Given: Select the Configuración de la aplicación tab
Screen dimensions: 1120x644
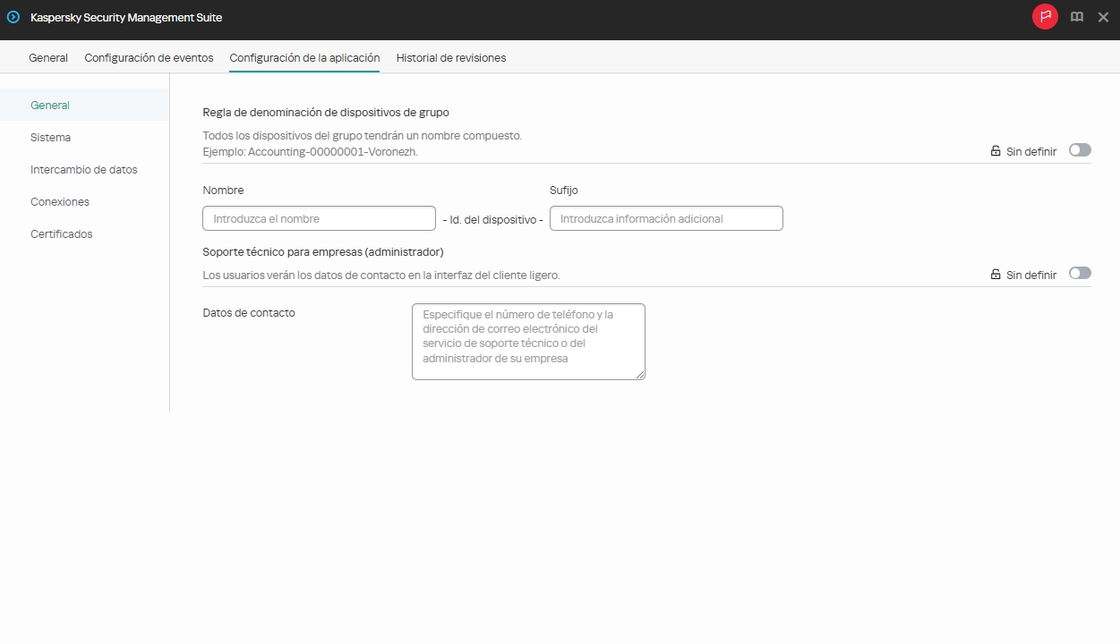Looking at the screenshot, I should [304, 57].
